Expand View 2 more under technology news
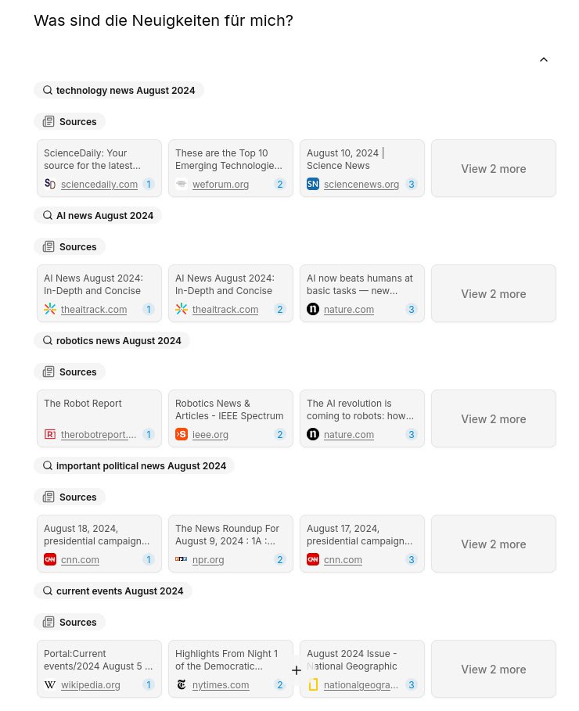Viewport: 579px width, 711px height. pyautogui.click(x=493, y=168)
